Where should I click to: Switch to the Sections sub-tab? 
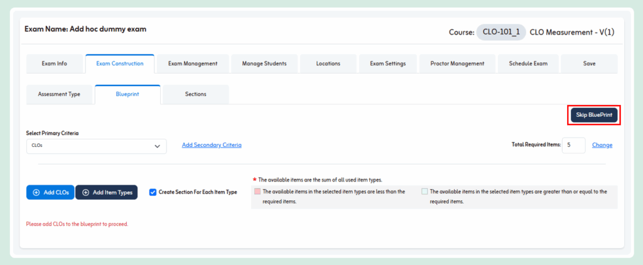point(195,94)
